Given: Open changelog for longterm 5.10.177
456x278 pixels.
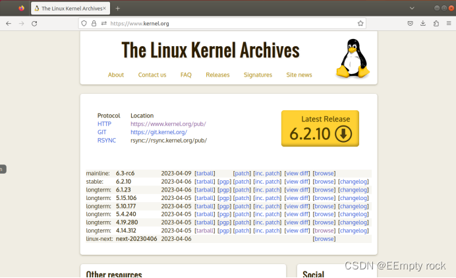Looking at the screenshot, I should point(353,206).
